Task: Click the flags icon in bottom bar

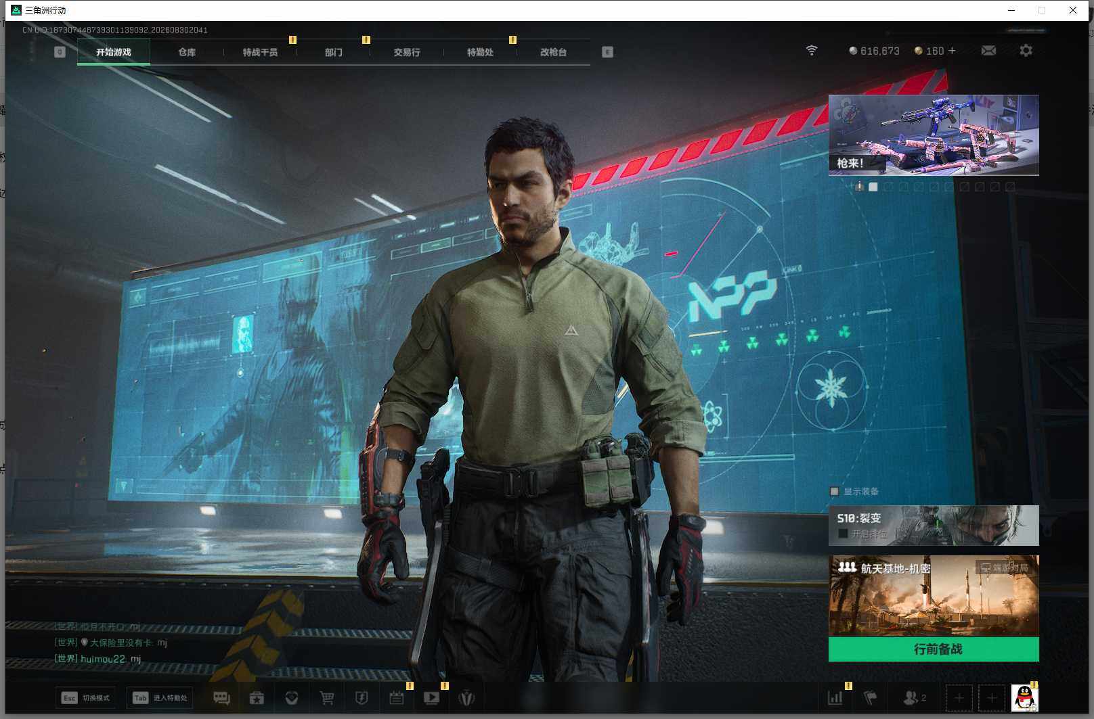Action: [871, 697]
